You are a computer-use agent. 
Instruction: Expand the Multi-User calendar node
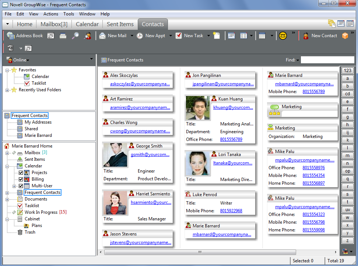(x=14, y=186)
